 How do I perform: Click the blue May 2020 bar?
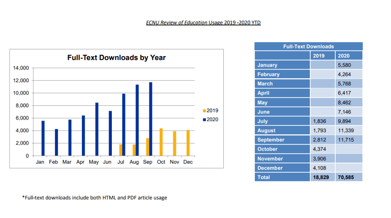[97, 129]
